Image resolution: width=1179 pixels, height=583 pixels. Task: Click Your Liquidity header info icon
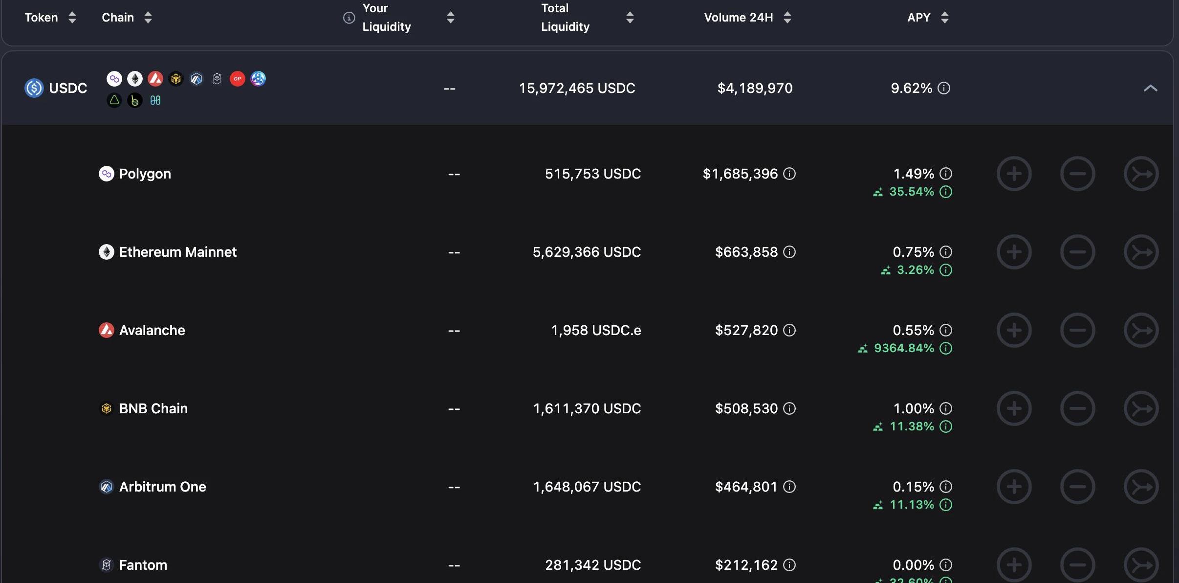tap(349, 18)
